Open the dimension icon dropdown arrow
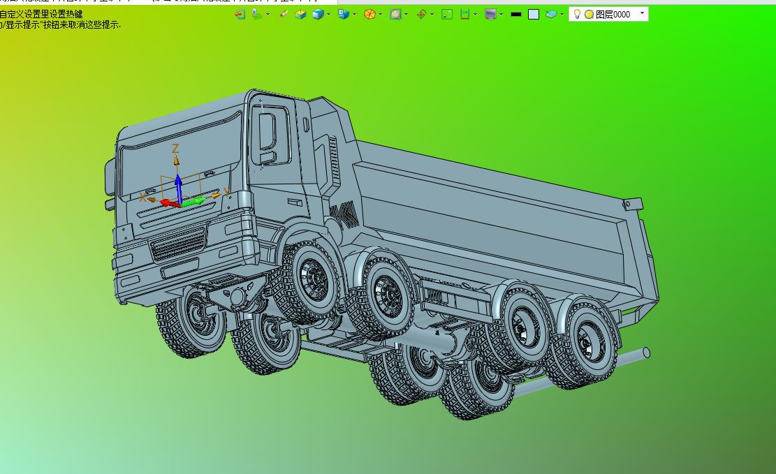Image resolution: width=776 pixels, height=474 pixels. 475,15
